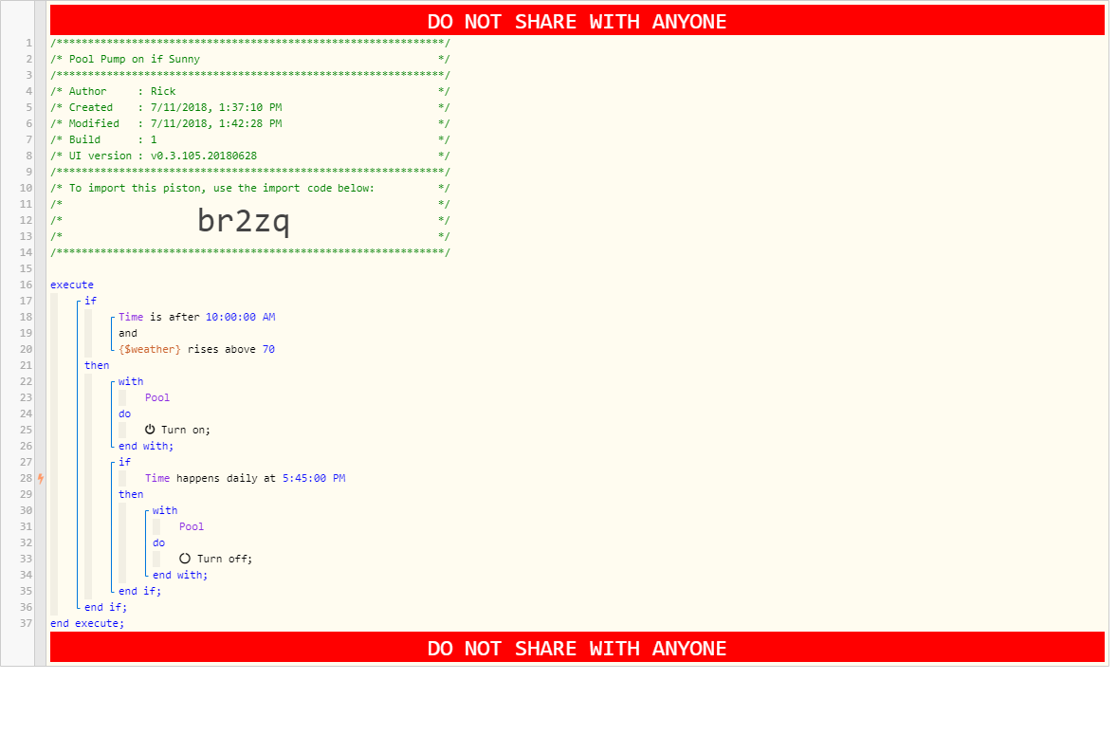Click the 'with' keyword on line 22
This screenshot has height=735, width=1117.
tap(131, 382)
